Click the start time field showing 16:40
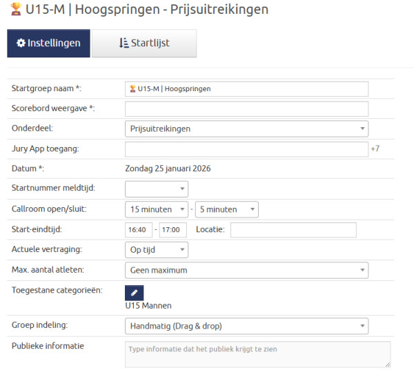This screenshot has height=377, width=414. pyautogui.click(x=139, y=230)
